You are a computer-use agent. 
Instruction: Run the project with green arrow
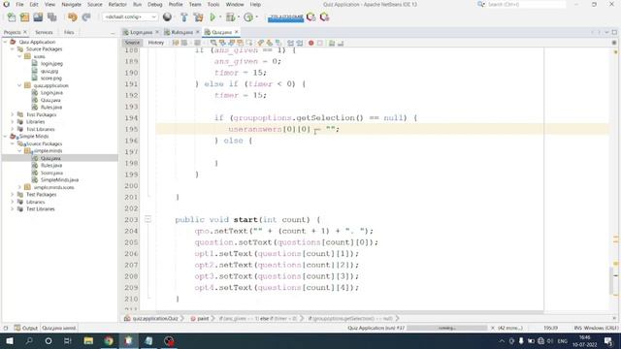pyautogui.click(x=212, y=17)
